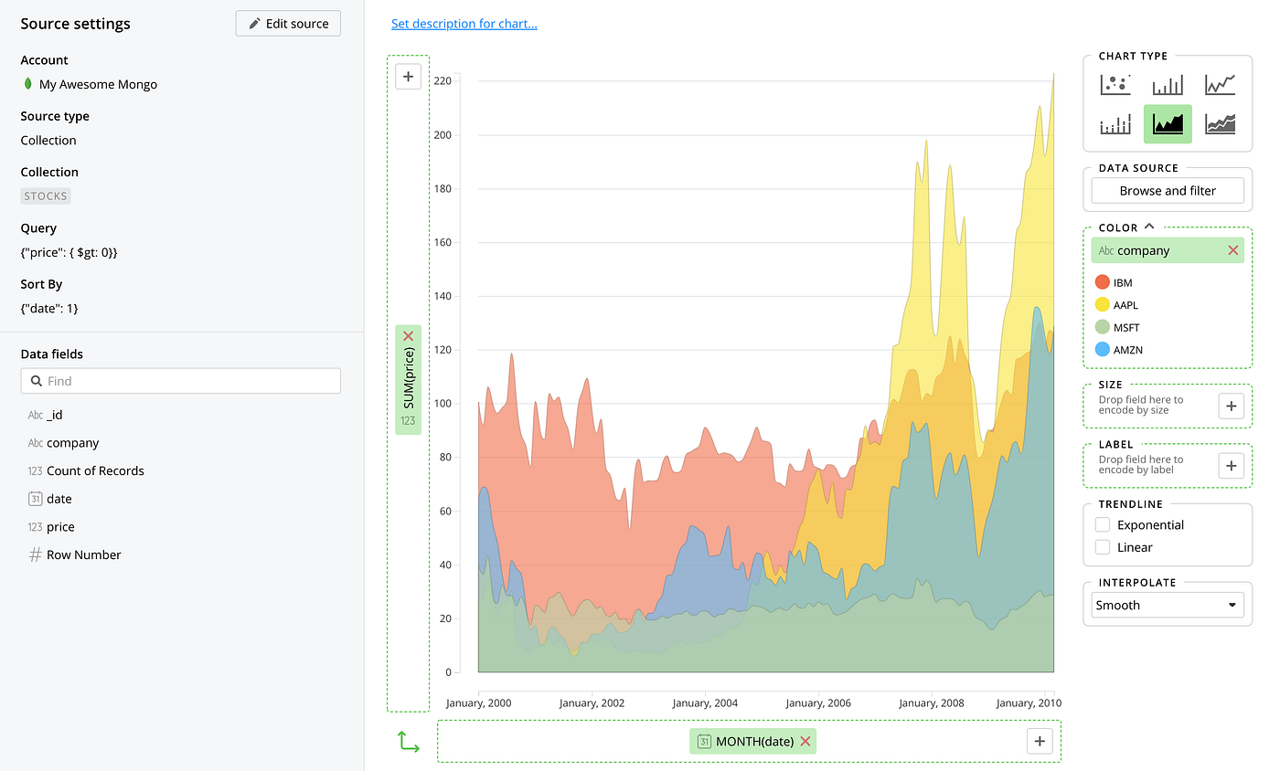The image size is (1280, 771).
Task: Select the line chart type
Action: point(1220,84)
